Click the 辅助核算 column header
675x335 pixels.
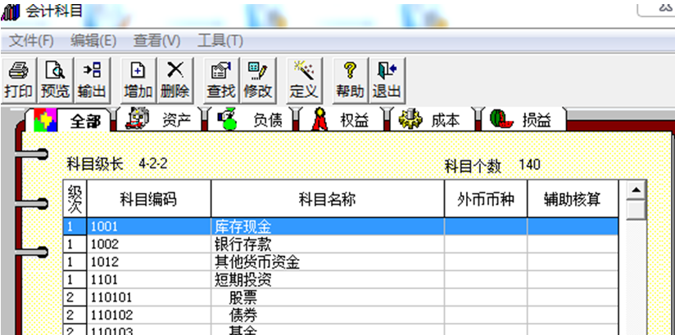[573, 199]
